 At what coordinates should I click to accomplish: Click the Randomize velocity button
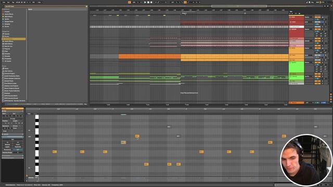pyautogui.click(x=7, y=150)
